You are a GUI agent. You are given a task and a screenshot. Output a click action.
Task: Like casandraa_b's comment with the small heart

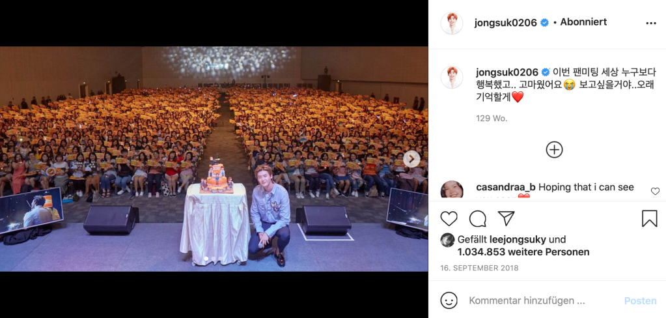click(656, 192)
